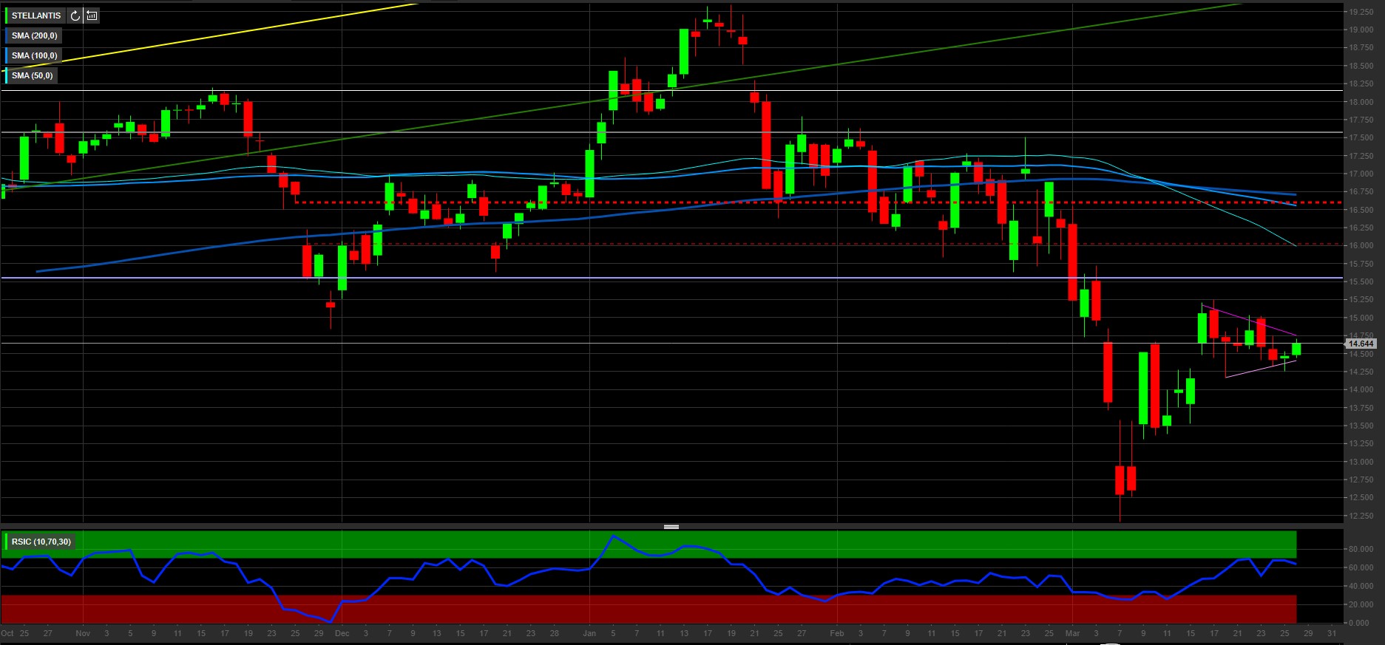This screenshot has height=645, width=1385.
Task: Click the Oct label on the date axis
Action: coord(7,633)
